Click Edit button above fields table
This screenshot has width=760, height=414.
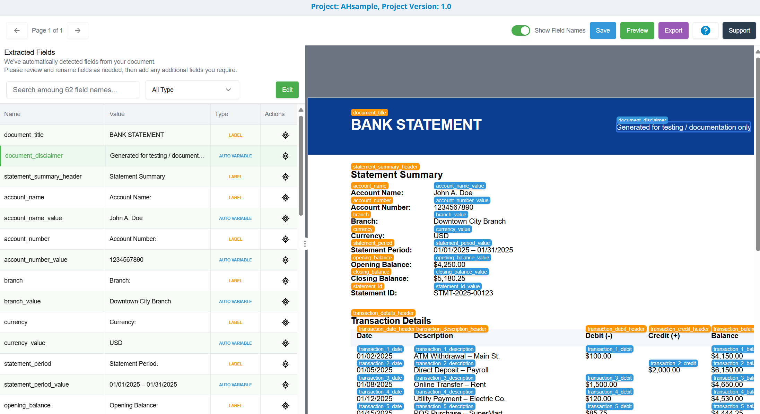(x=287, y=90)
